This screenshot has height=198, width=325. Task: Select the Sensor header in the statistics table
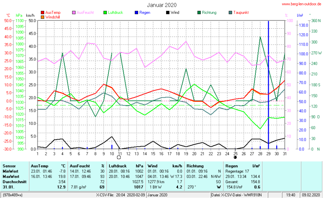pos(9,166)
